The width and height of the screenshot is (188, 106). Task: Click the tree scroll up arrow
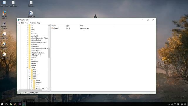[x=49, y=25]
